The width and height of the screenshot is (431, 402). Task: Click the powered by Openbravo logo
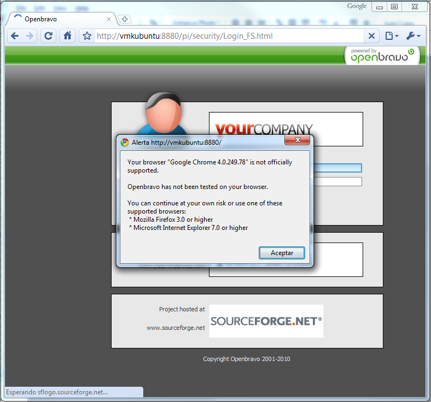point(382,55)
